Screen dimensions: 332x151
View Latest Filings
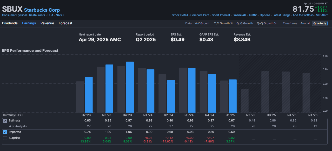point(281,15)
